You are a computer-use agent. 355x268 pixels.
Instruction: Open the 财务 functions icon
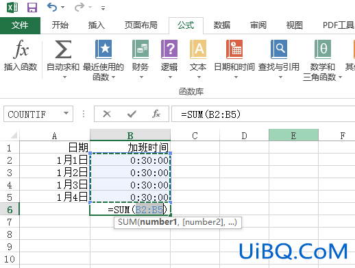point(140,49)
